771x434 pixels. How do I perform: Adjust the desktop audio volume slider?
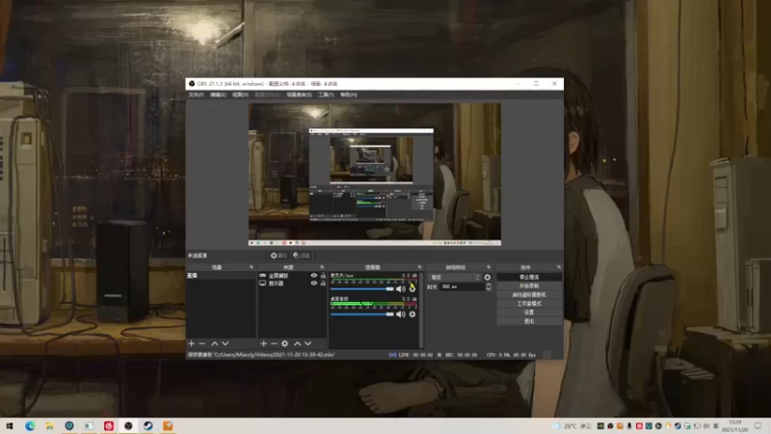tap(362, 314)
